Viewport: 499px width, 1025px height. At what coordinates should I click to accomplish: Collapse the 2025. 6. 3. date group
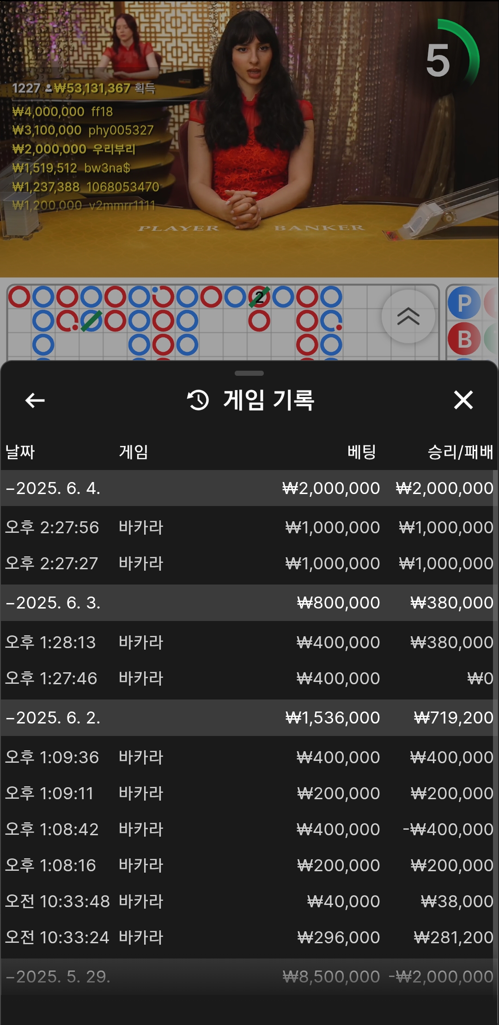coord(249,603)
